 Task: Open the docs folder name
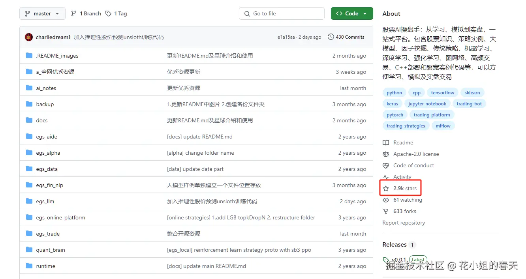(x=42, y=120)
